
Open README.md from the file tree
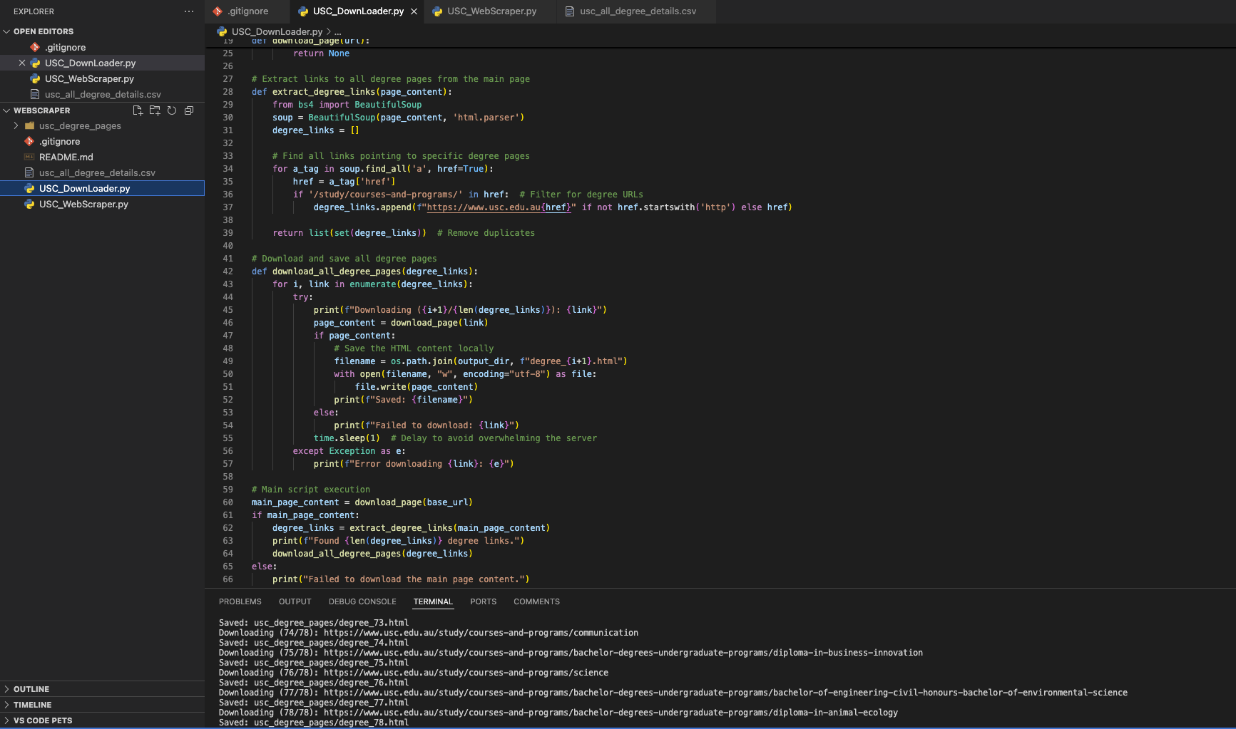pos(66,157)
